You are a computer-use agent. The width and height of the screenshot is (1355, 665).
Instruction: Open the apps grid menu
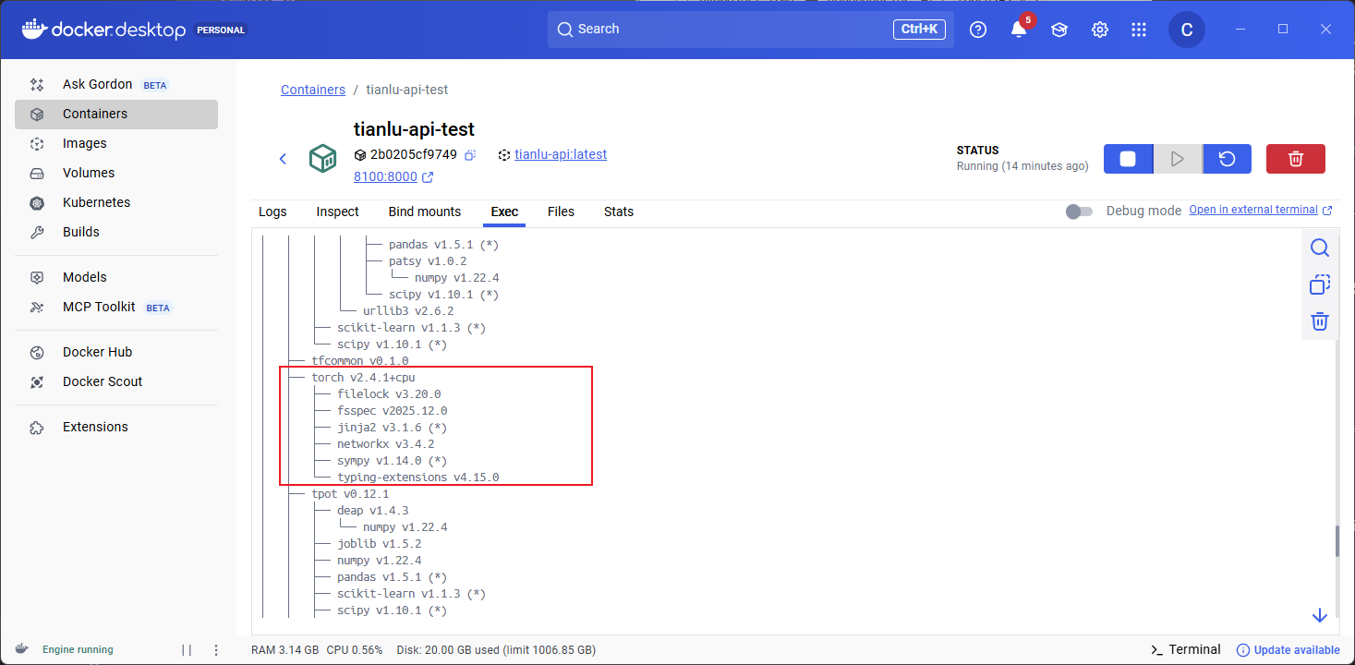pyautogui.click(x=1139, y=30)
